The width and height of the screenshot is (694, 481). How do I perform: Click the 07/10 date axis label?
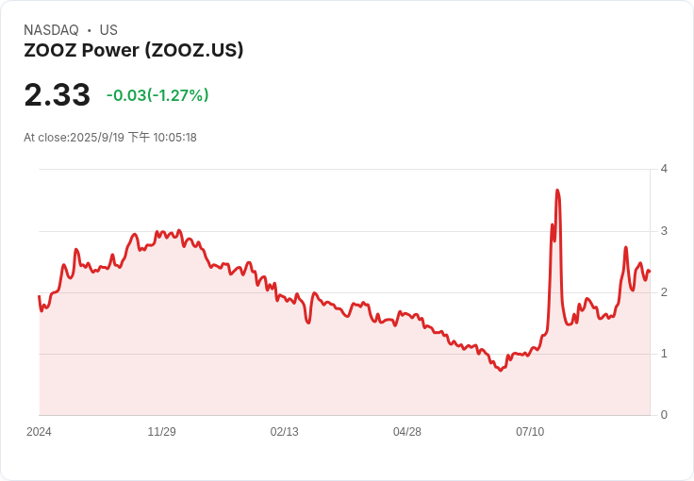coord(530,432)
